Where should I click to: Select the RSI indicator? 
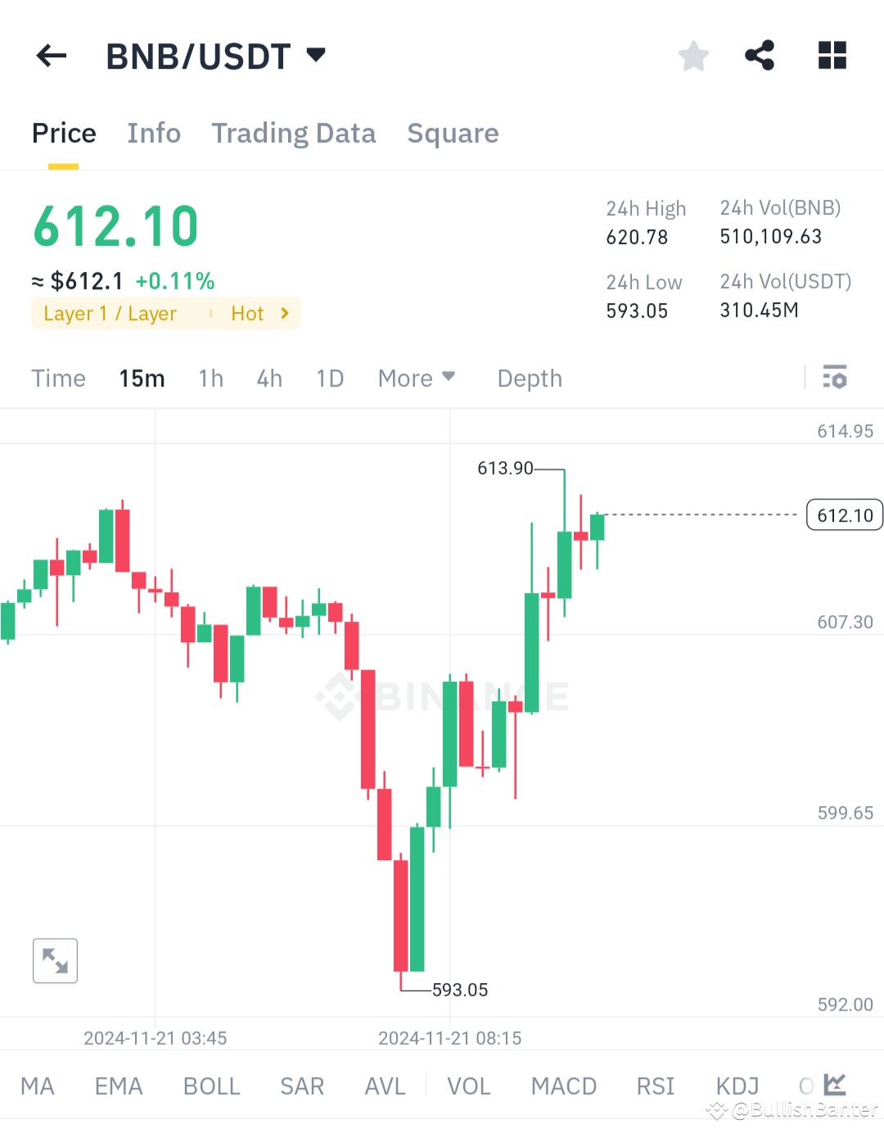[x=655, y=1085]
